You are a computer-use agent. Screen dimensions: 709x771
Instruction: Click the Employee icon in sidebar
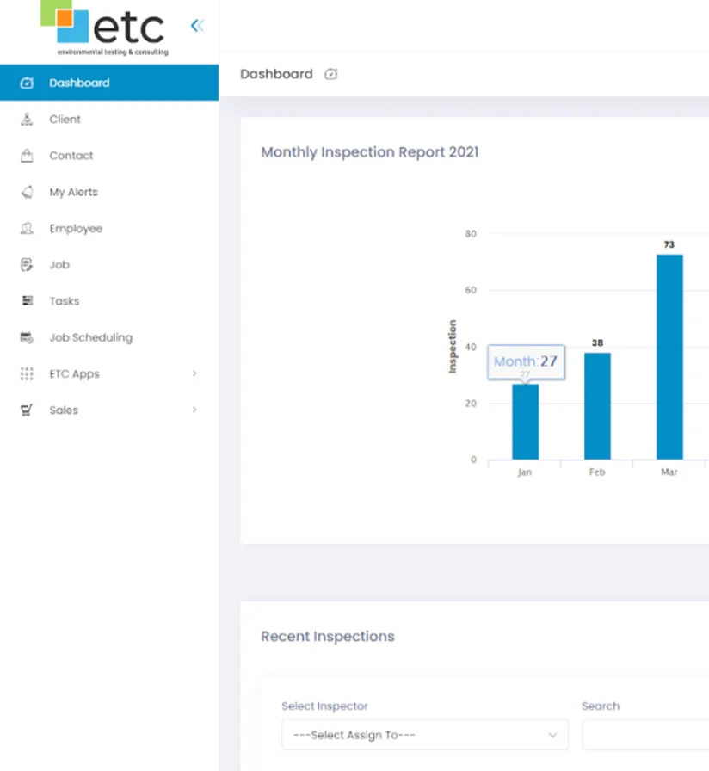point(27,229)
